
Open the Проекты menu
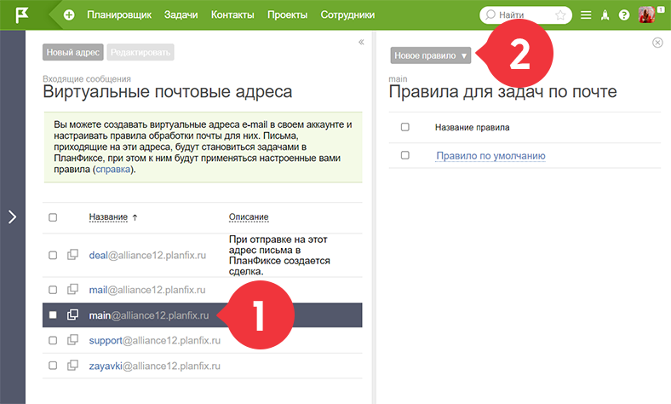point(287,15)
